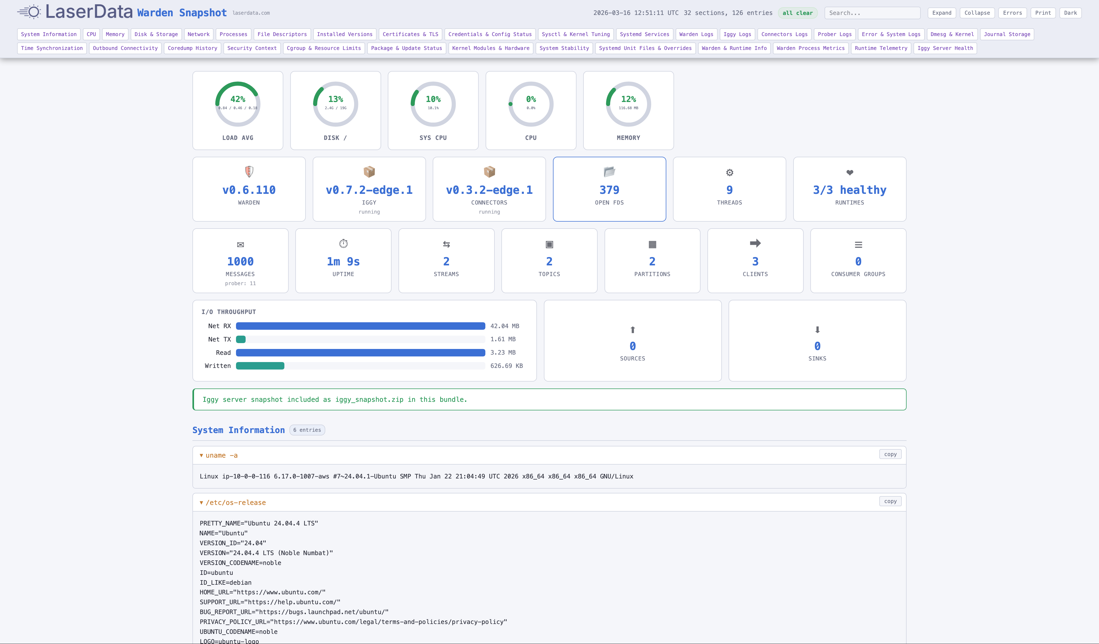Click the up arrow icon above Sources
This screenshot has width=1099, height=644.
click(x=632, y=330)
